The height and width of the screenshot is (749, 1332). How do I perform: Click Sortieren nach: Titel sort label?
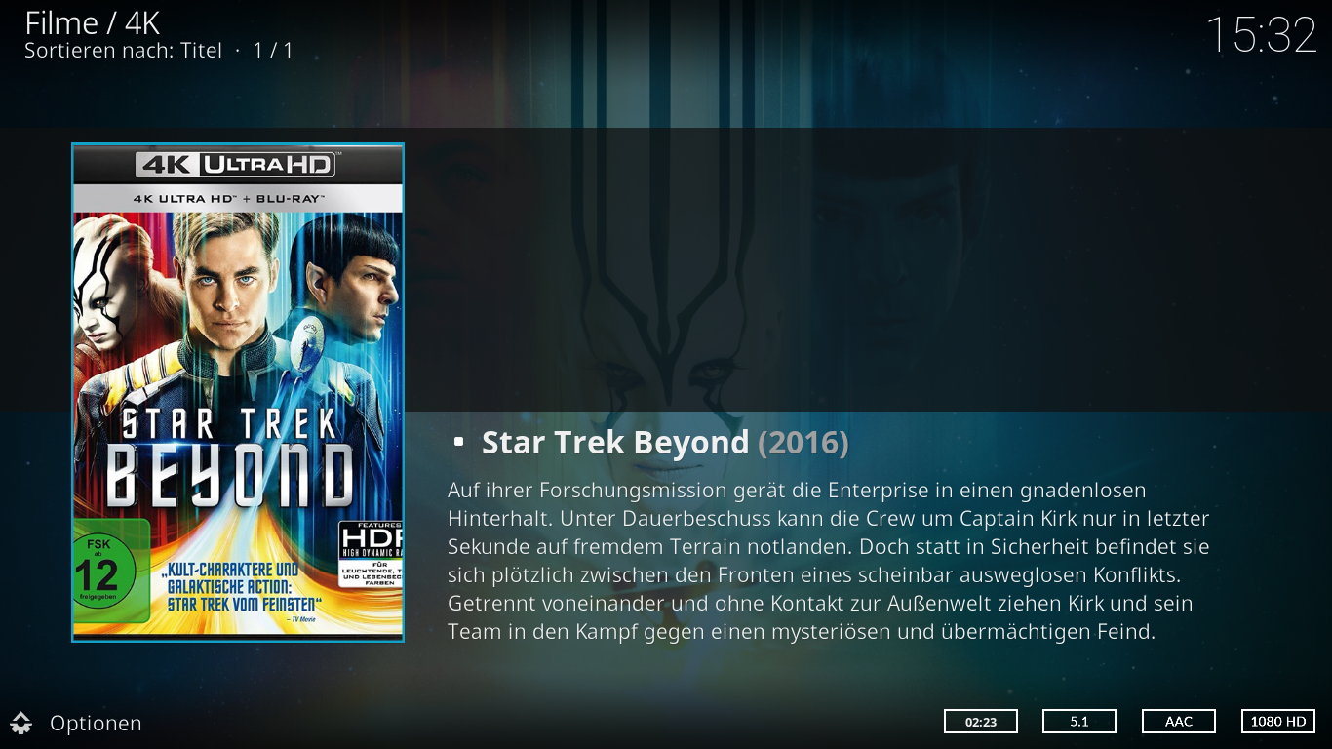[124, 50]
